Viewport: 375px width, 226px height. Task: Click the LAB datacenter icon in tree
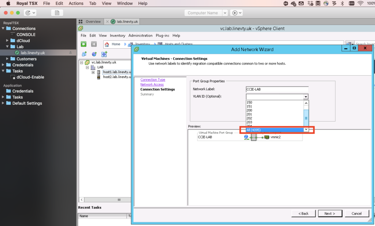click(93, 67)
